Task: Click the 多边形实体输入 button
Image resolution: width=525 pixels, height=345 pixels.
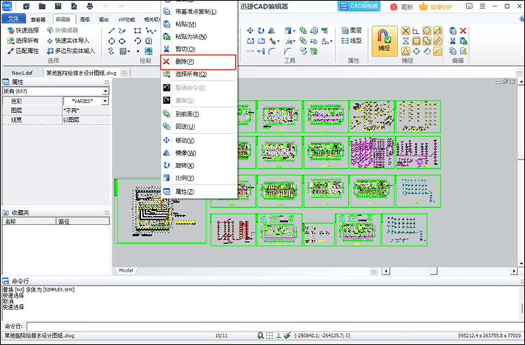Action: pos(71,51)
